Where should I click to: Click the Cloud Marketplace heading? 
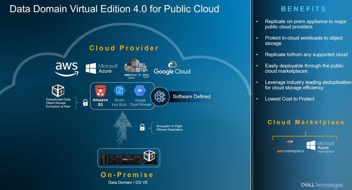coord(306,122)
